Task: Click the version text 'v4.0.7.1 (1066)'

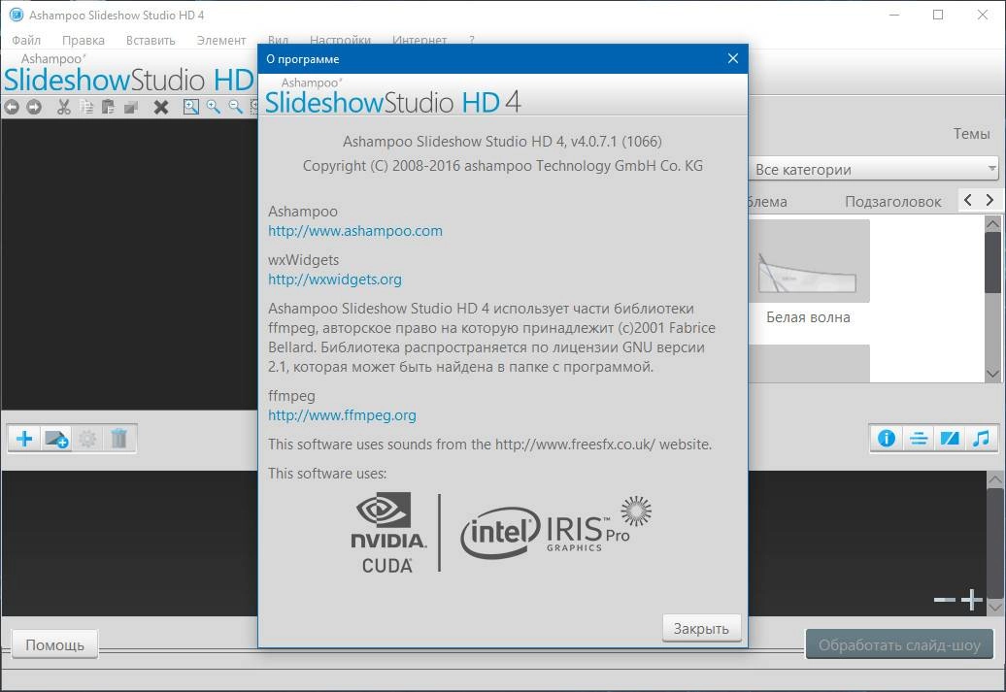Action: tap(616, 141)
